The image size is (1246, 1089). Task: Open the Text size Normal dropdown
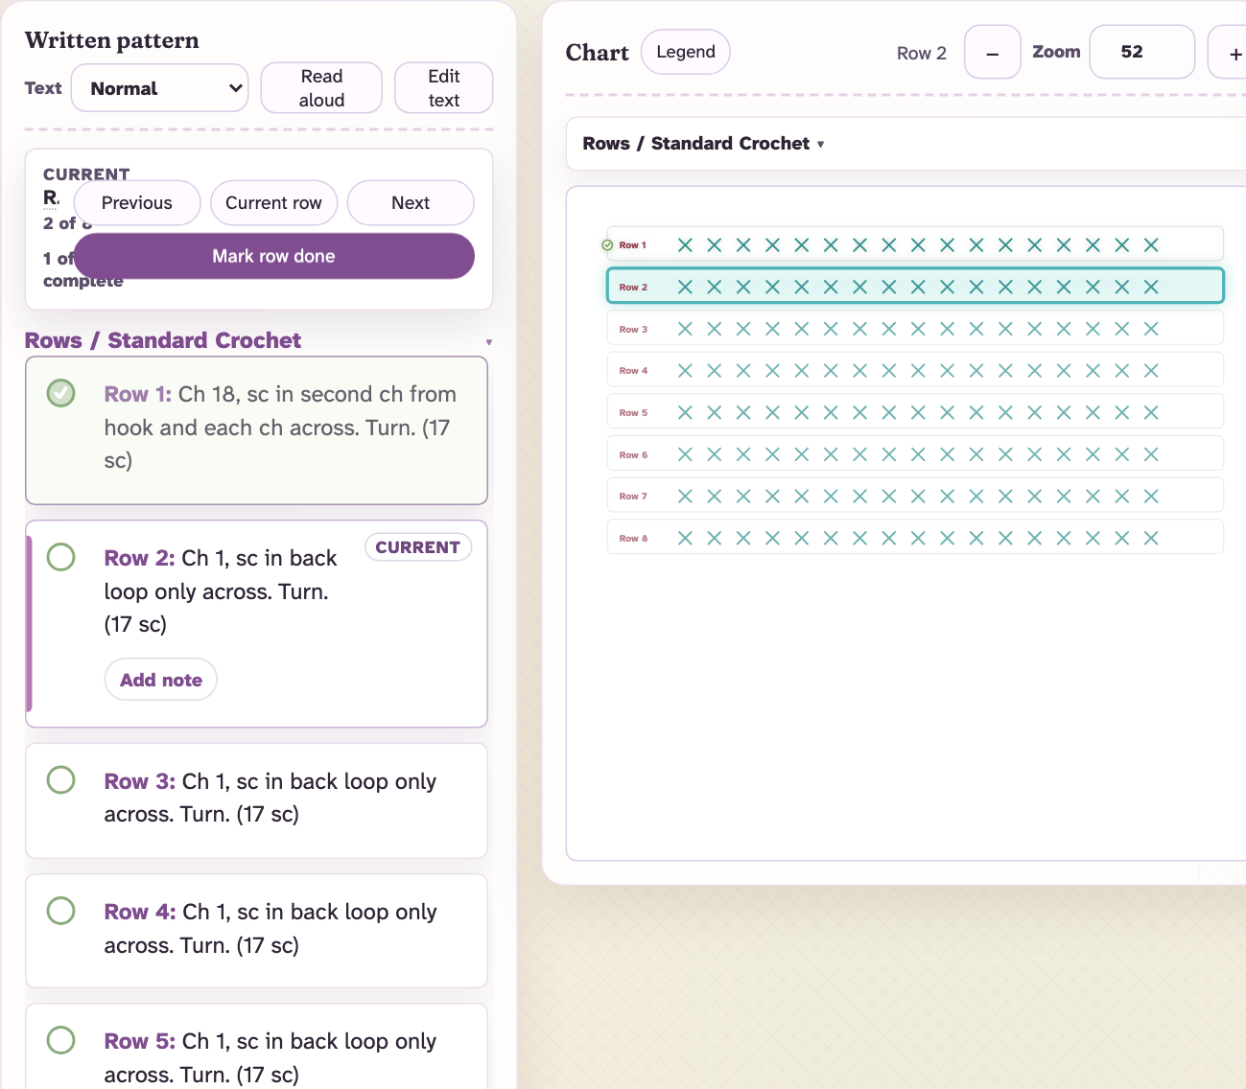pyautogui.click(x=159, y=88)
